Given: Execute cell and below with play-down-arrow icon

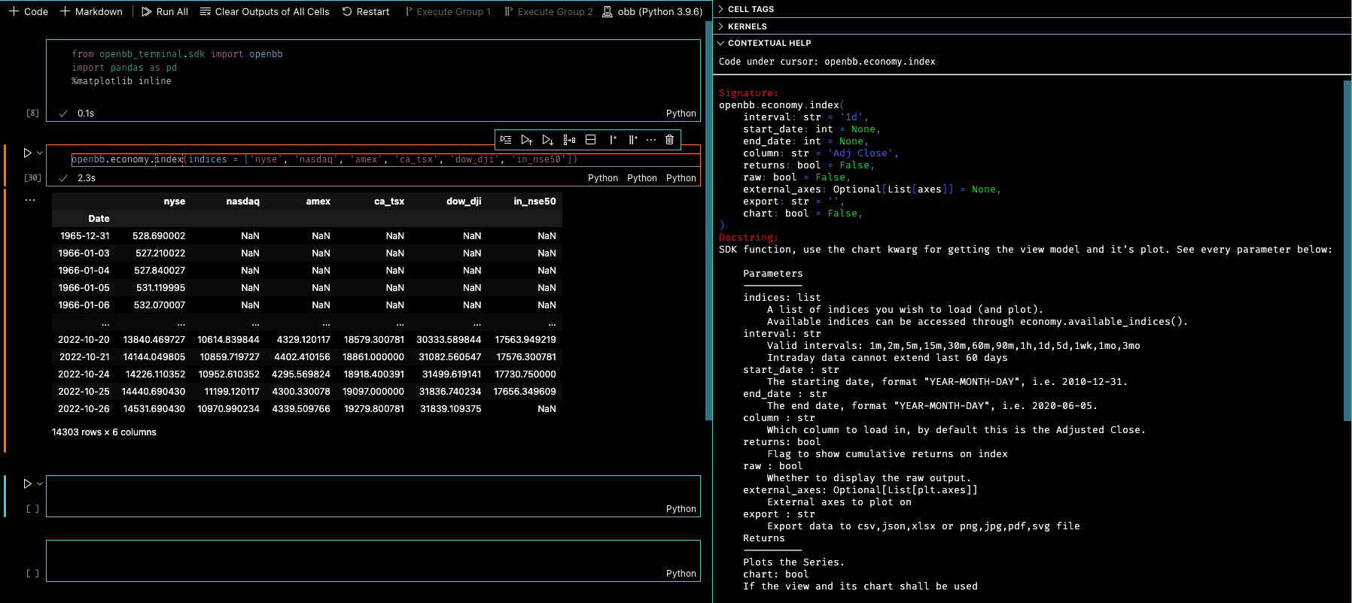Looking at the screenshot, I should pyautogui.click(x=548, y=140).
